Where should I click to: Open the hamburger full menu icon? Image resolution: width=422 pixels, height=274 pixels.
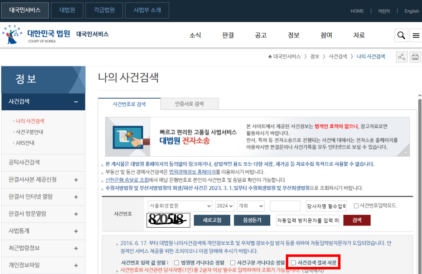tap(416, 35)
